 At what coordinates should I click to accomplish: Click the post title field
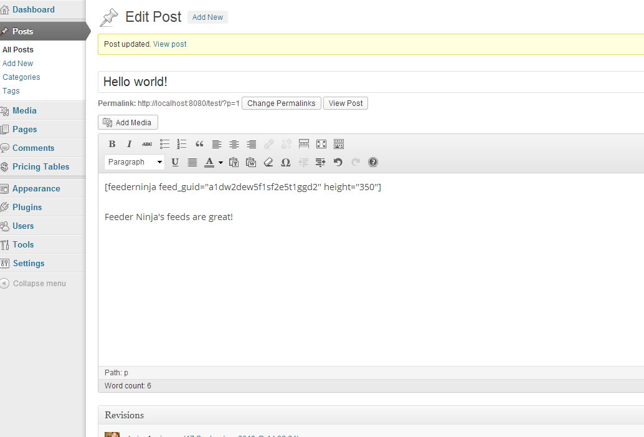coord(371,82)
